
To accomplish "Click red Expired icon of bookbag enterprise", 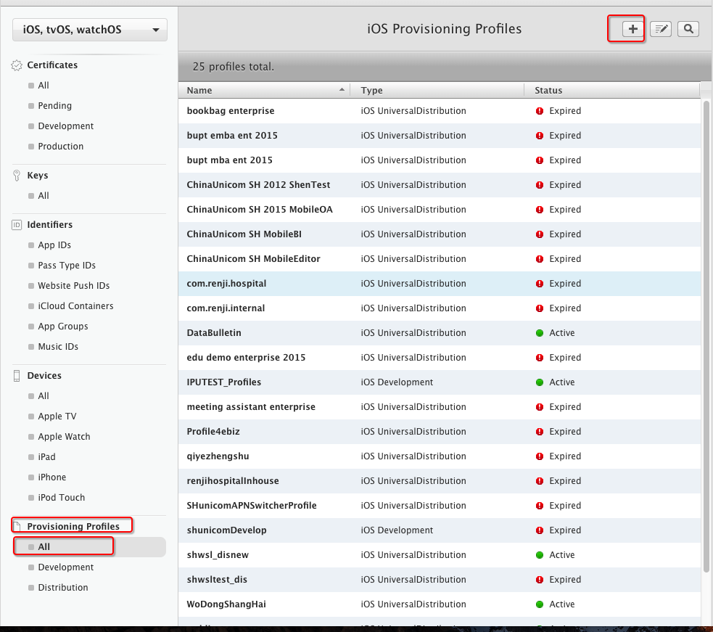I will 540,111.
